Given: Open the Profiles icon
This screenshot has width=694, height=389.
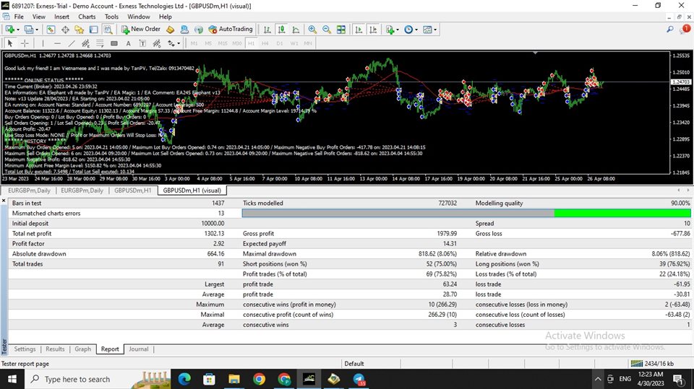Looking at the screenshot, I should [29, 30].
